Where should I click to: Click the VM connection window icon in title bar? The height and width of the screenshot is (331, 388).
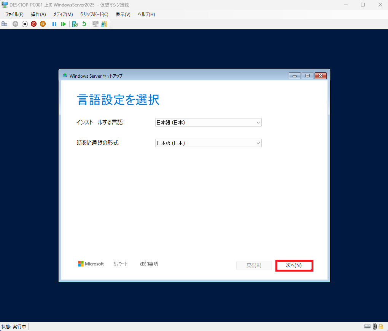(x=5, y=5)
